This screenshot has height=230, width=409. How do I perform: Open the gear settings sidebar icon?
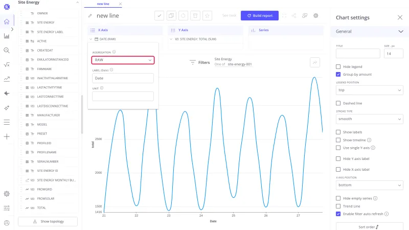point(7,194)
